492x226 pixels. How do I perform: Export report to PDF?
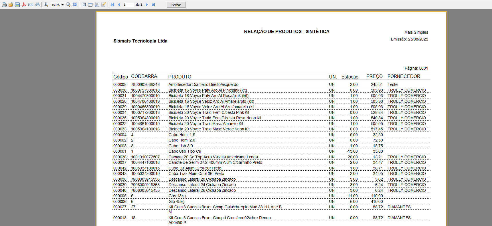pyautogui.click(x=24, y=5)
